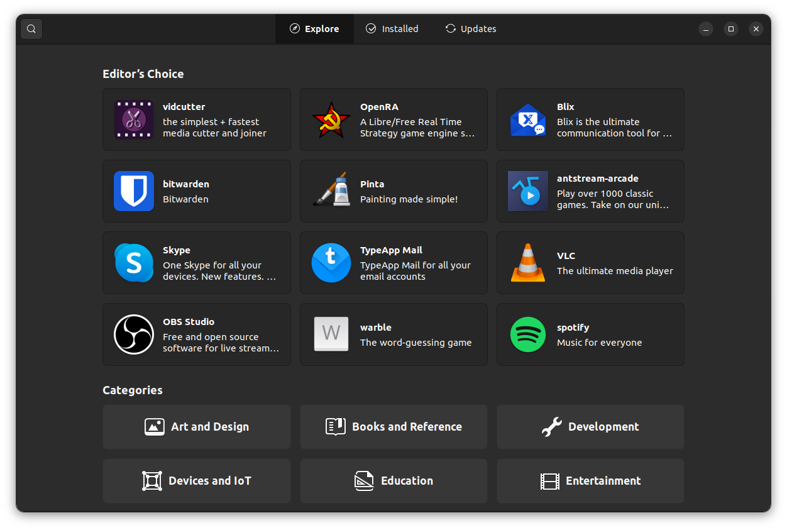Open the search magnifier
Screen dimensions: 787x530
[x=31, y=28]
